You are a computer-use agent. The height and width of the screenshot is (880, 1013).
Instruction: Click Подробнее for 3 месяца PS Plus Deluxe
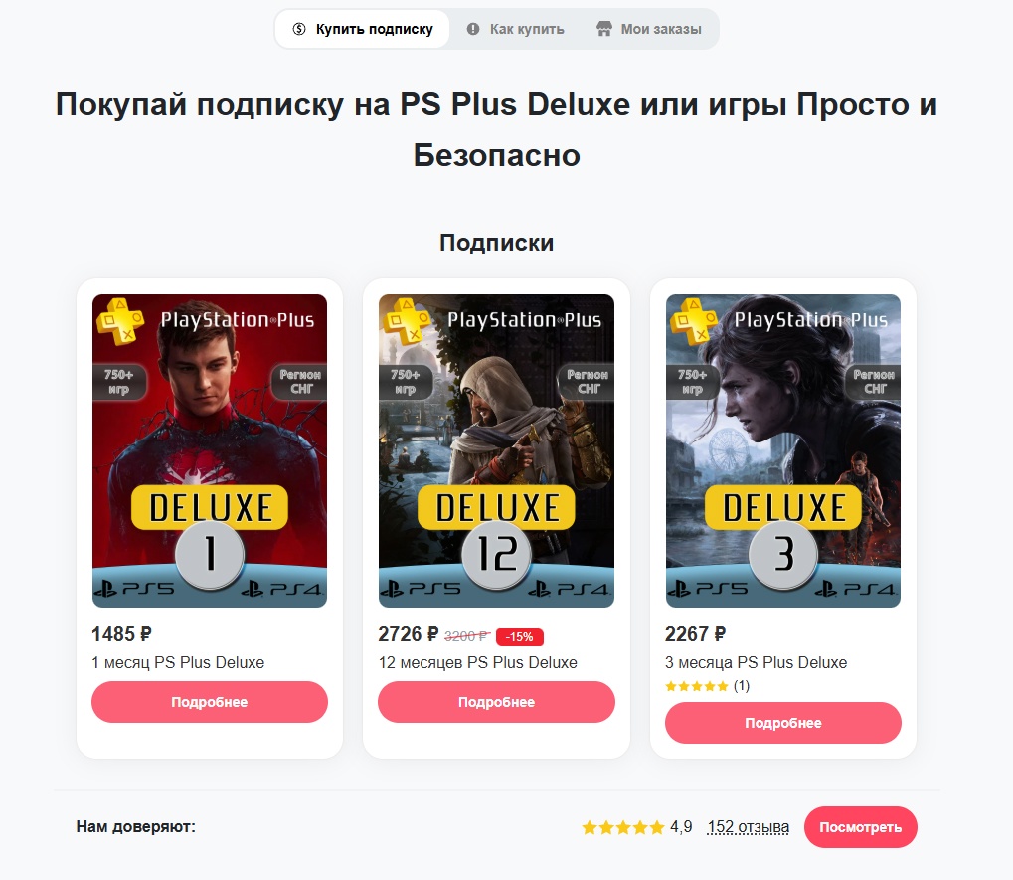783,723
